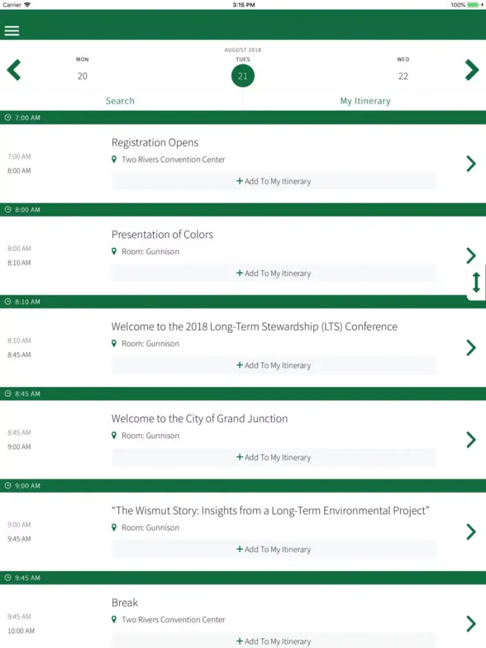Switch to the Search tab
The width and height of the screenshot is (486, 648).
(120, 100)
